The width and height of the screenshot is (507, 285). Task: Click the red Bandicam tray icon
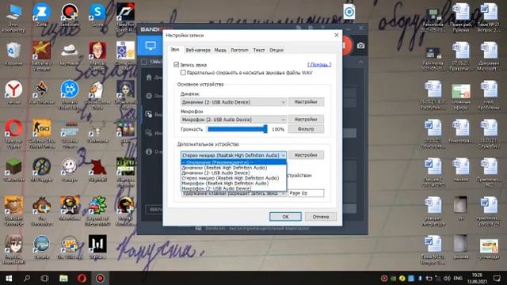pyautogui.click(x=383, y=278)
